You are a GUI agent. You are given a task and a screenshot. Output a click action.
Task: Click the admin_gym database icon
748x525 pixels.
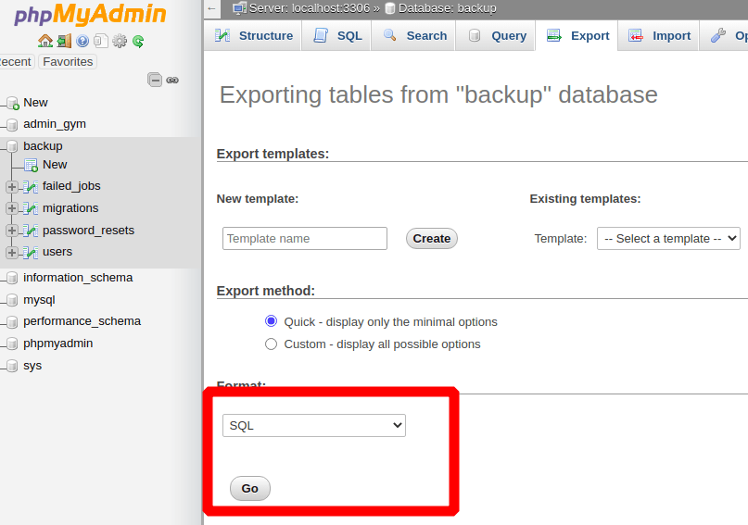[x=12, y=125]
